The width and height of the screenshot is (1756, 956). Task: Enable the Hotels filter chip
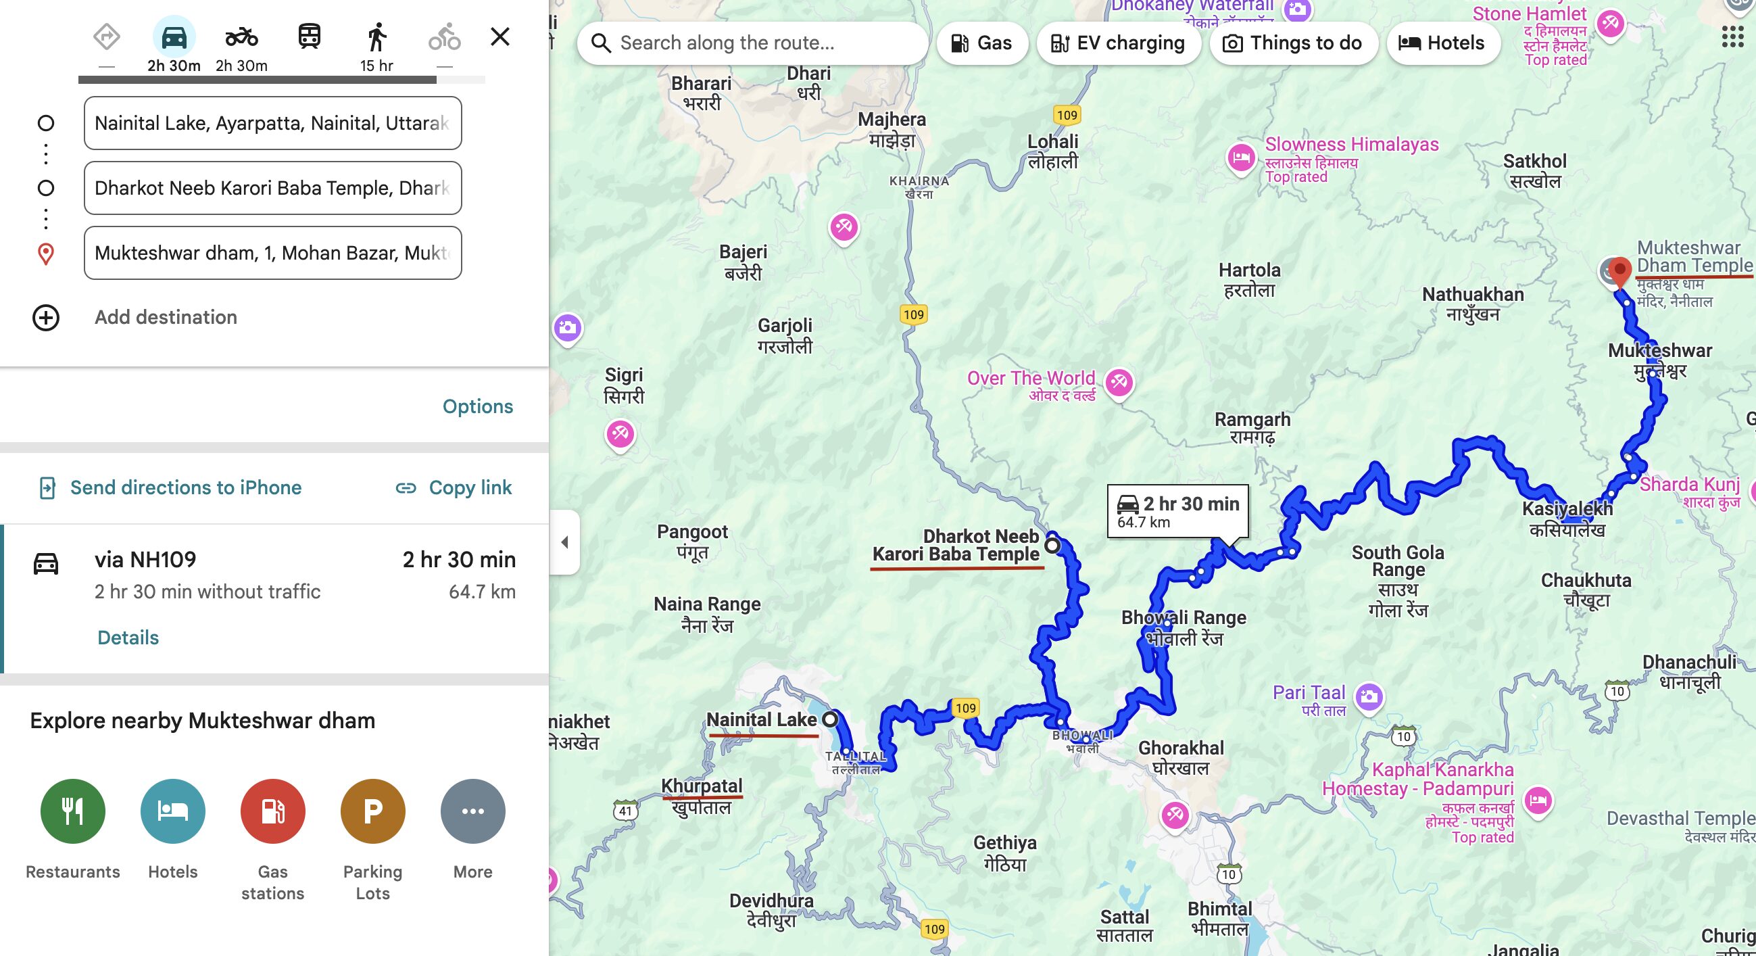(x=1442, y=43)
